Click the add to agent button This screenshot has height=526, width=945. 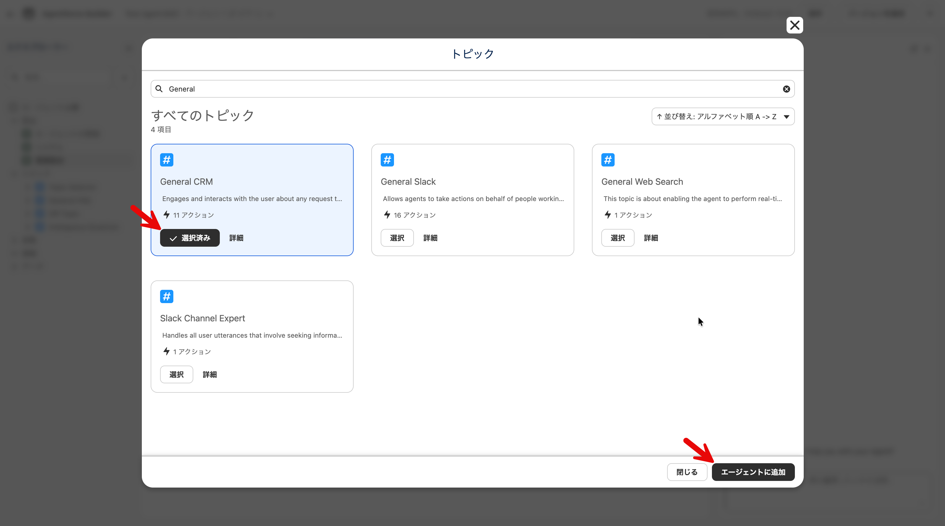[753, 472]
